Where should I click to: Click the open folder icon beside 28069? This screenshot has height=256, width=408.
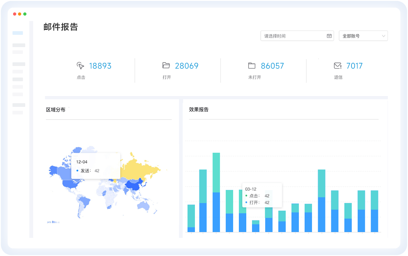tap(166, 66)
